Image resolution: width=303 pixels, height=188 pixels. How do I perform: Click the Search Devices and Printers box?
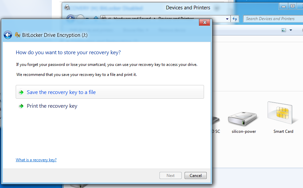(273, 19)
